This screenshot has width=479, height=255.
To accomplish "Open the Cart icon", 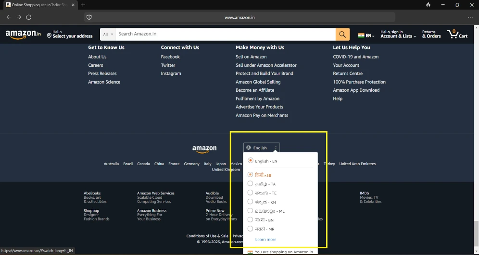I will coord(457,34).
